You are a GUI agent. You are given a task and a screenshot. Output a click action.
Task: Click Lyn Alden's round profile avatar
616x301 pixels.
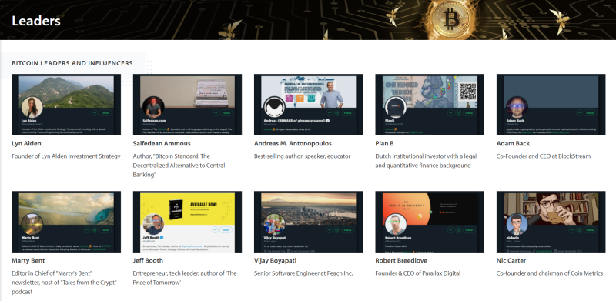click(x=32, y=106)
